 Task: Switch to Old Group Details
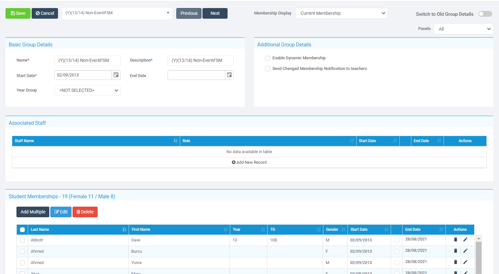click(x=485, y=14)
